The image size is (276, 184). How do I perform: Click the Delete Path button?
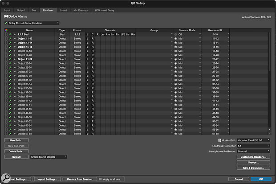click(x=16, y=151)
